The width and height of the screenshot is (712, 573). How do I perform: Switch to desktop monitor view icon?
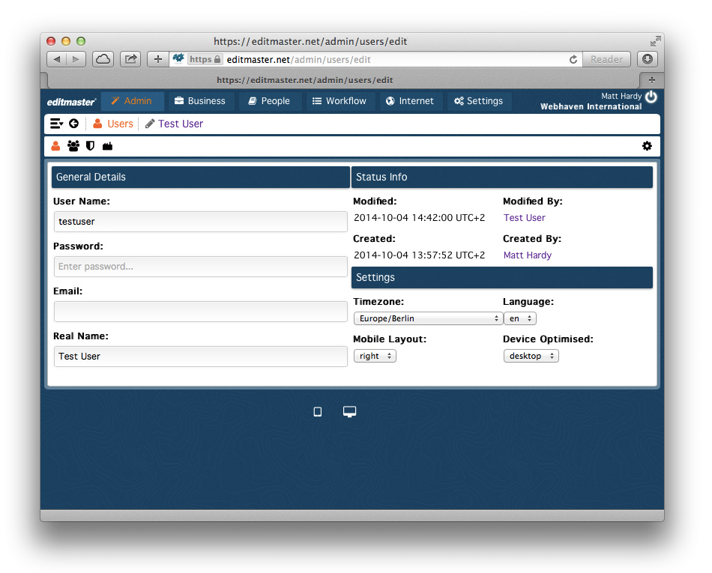point(349,412)
